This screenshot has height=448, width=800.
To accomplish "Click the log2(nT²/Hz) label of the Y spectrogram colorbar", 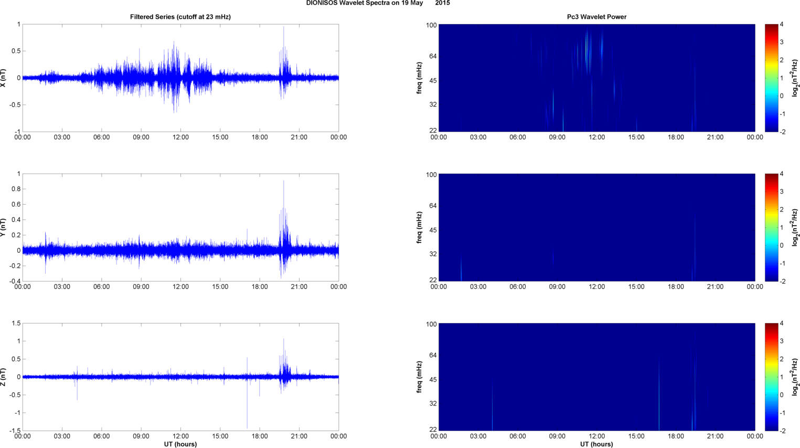I will tap(795, 228).
